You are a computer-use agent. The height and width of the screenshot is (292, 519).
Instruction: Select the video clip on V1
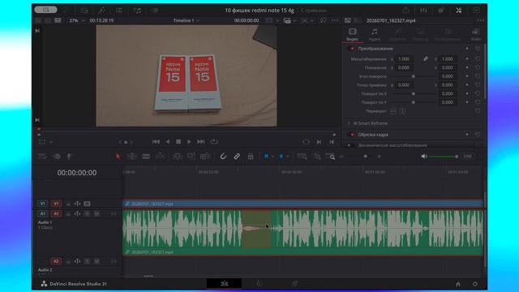click(x=302, y=204)
